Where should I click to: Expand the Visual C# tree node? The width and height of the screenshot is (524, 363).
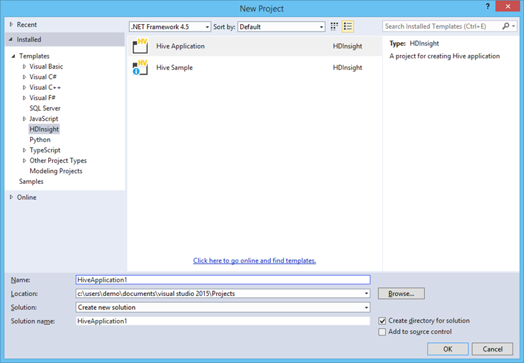tap(25, 77)
